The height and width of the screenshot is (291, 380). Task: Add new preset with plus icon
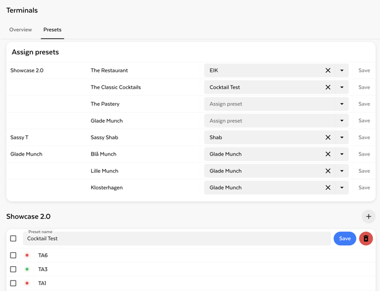point(368,216)
